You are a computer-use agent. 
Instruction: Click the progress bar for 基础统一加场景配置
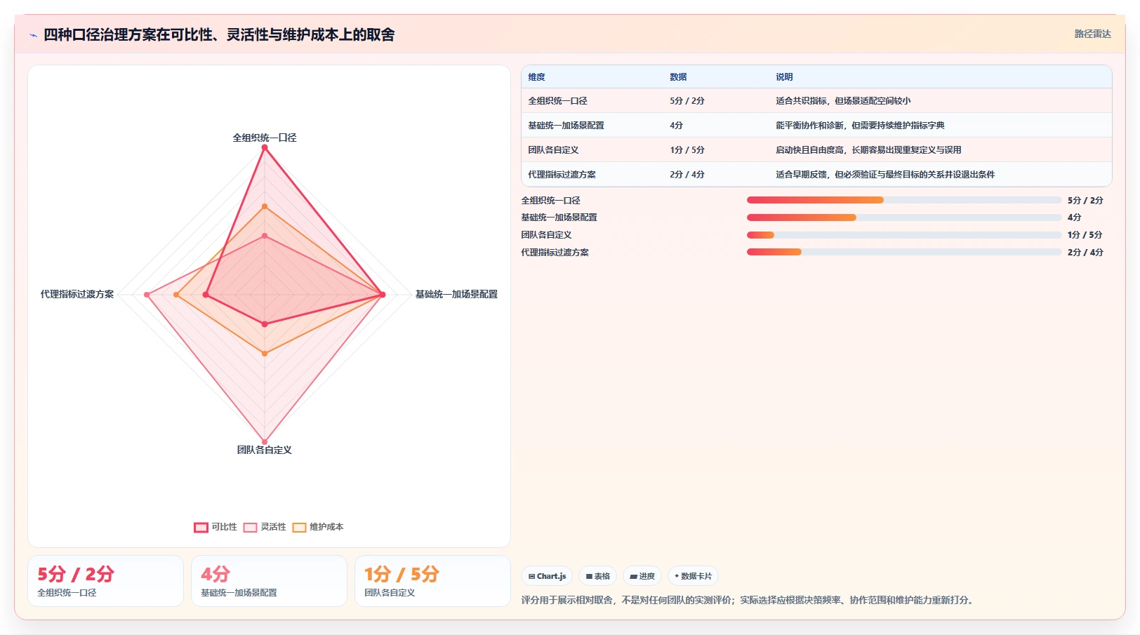tap(904, 218)
